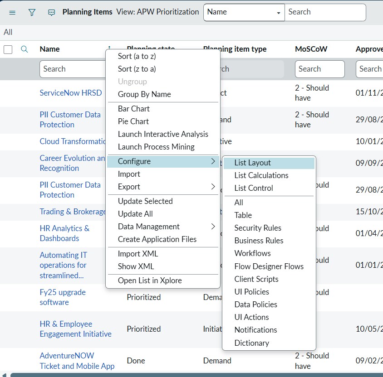Click the MoSCoW column search field
This screenshot has height=377, width=383.
click(x=319, y=69)
